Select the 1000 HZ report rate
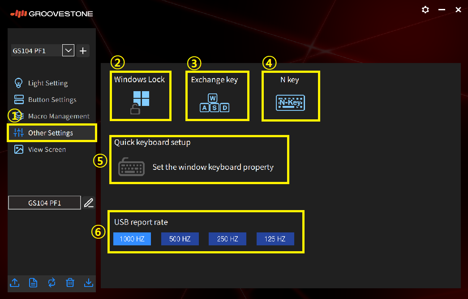This screenshot has width=468, height=299. tap(132, 239)
